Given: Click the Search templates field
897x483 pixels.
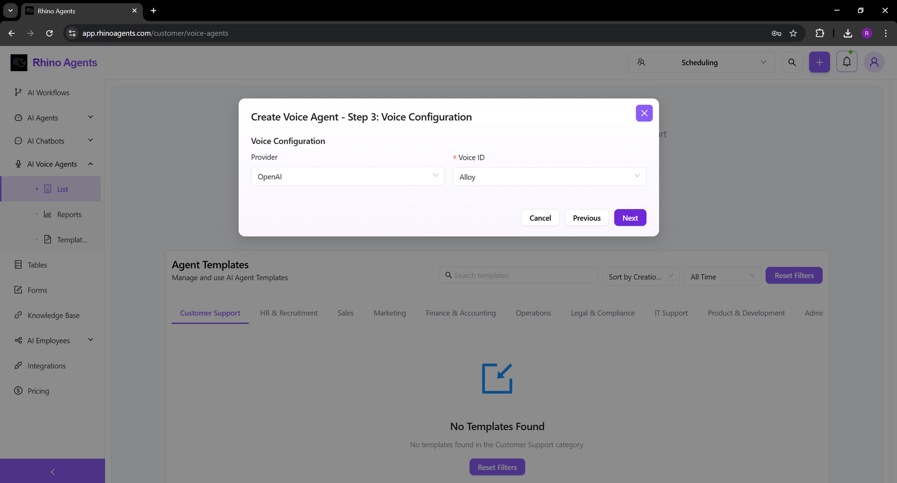Looking at the screenshot, I should pyautogui.click(x=519, y=275).
